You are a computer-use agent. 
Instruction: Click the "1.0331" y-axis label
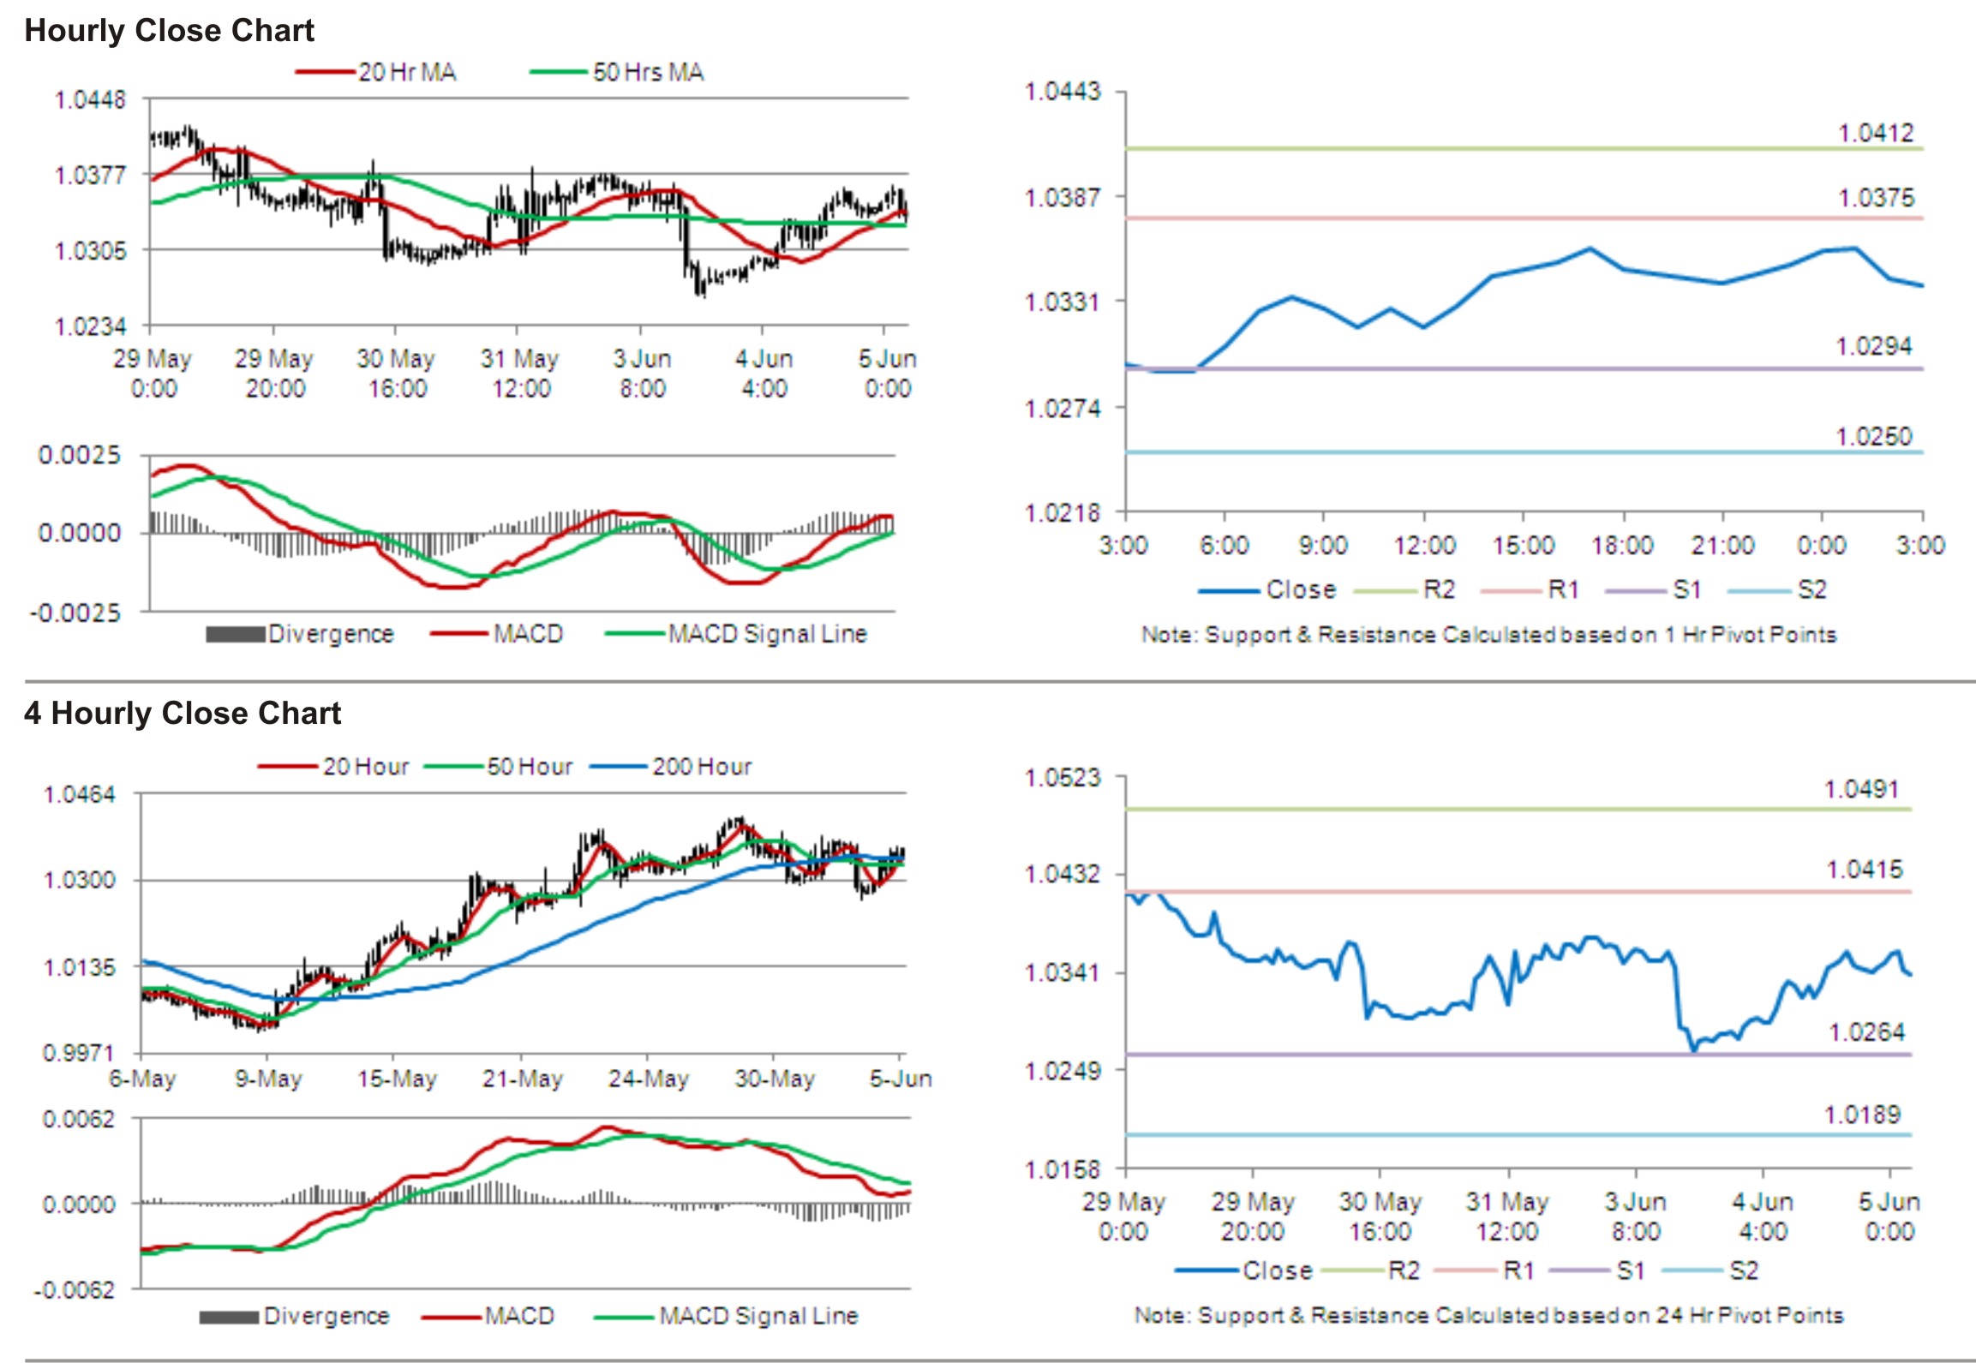tap(1063, 302)
